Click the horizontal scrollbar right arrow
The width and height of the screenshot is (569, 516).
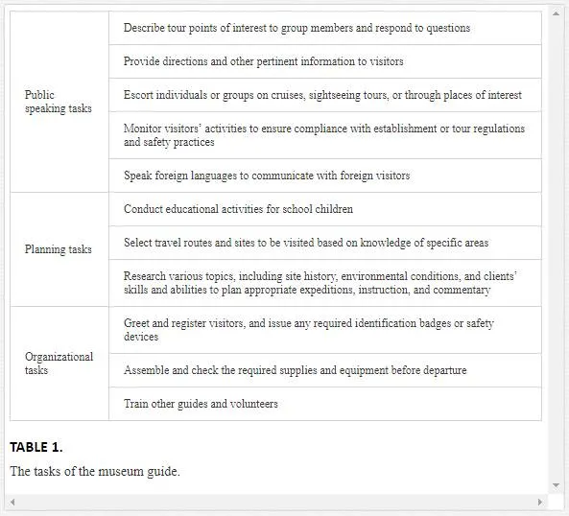point(540,502)
